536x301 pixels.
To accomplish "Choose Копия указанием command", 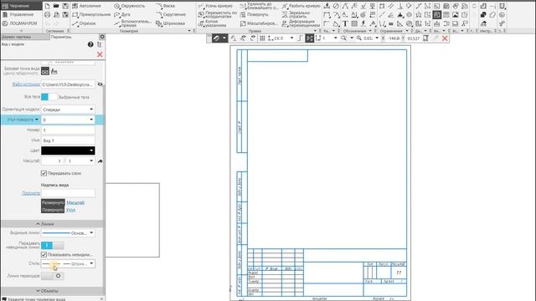I will point(212,23).
